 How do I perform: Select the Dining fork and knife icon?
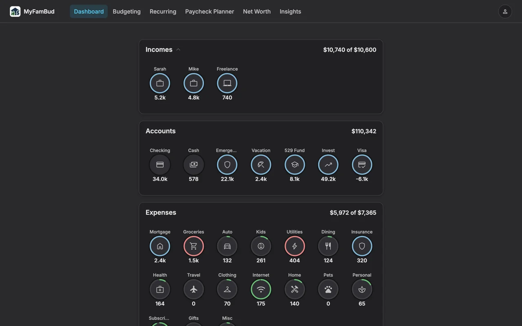tap(328, 246)
